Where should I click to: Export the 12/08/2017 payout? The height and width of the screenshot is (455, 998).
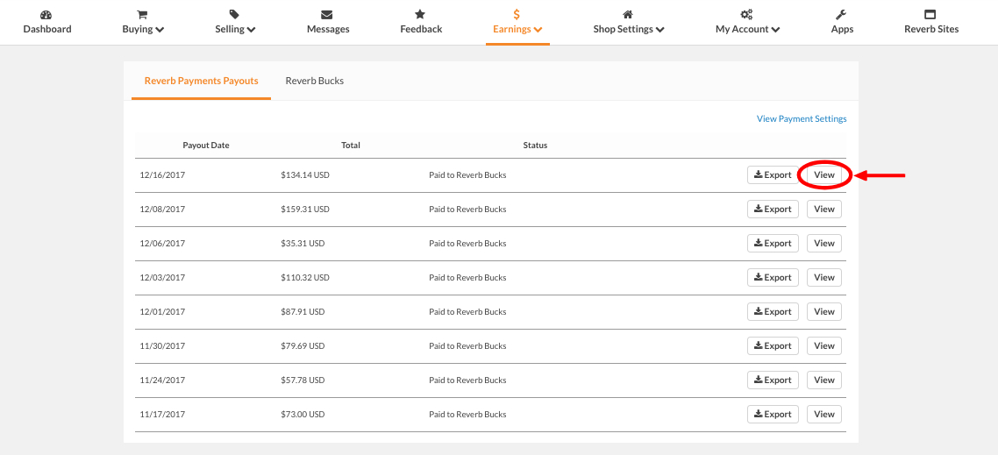point(773,210)
